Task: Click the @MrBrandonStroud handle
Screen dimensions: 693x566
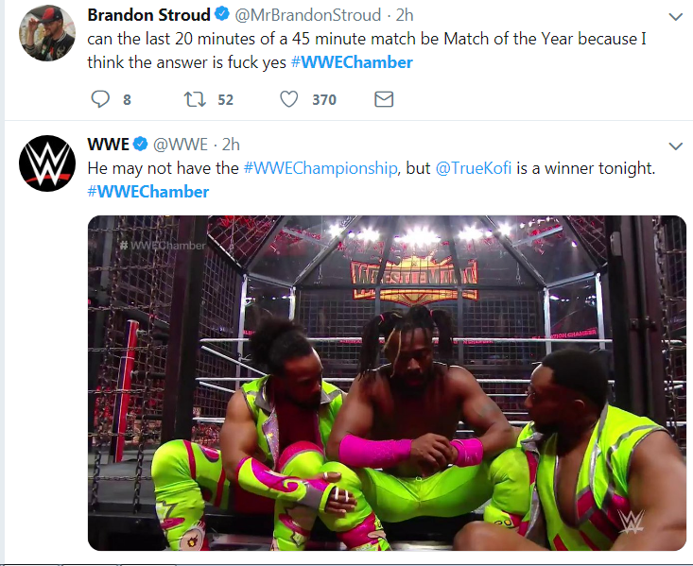Action: [x=307, y=15]
